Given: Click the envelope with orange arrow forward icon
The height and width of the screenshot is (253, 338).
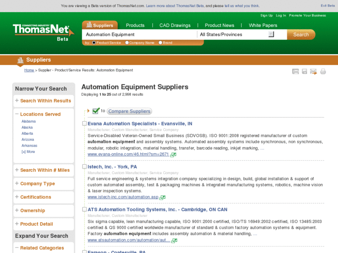Looking at the screenshot, I should click(313, 71).
